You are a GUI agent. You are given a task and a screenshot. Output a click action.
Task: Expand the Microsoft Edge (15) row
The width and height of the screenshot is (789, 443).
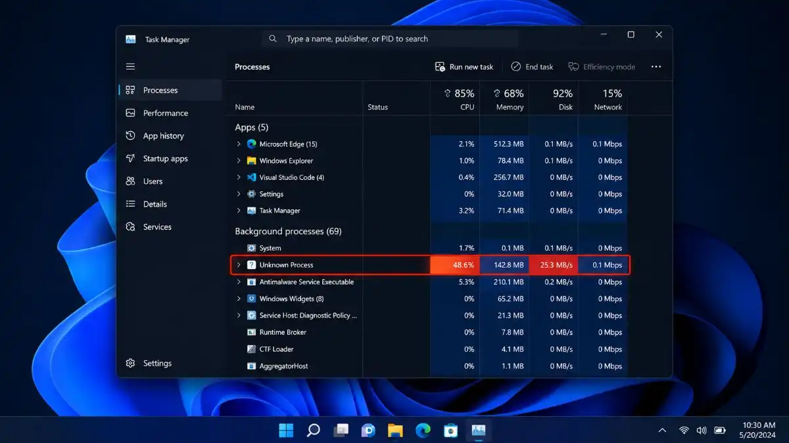tap(239, 144)
